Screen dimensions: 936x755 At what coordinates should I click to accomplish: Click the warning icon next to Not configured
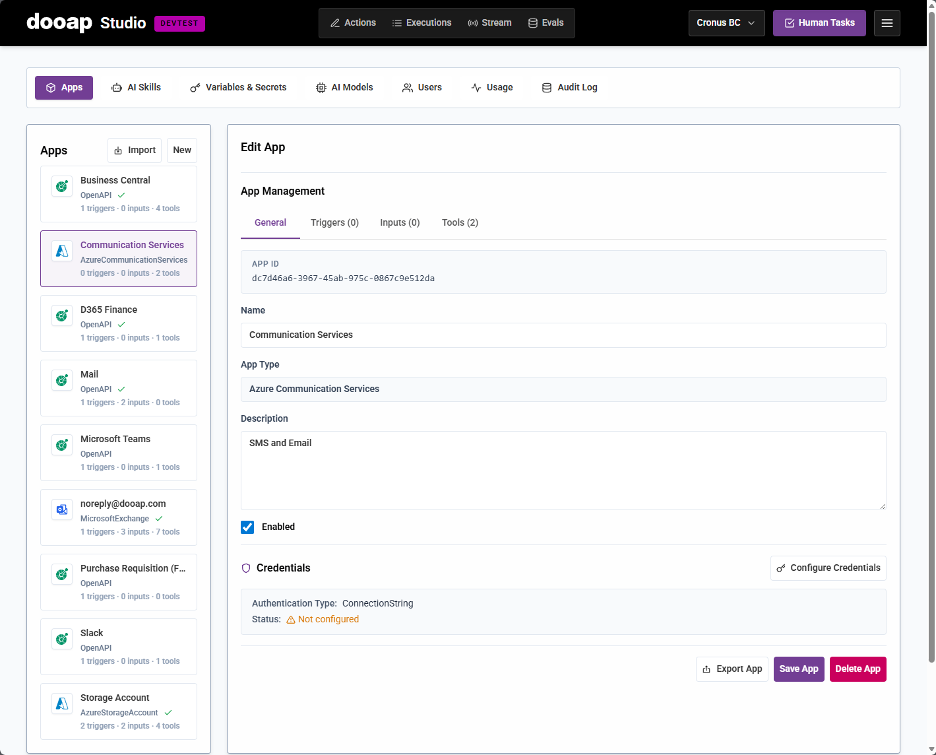(x=291, y=620)
